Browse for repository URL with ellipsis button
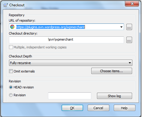This screenshot has width=142, height=117. (129, 27)
